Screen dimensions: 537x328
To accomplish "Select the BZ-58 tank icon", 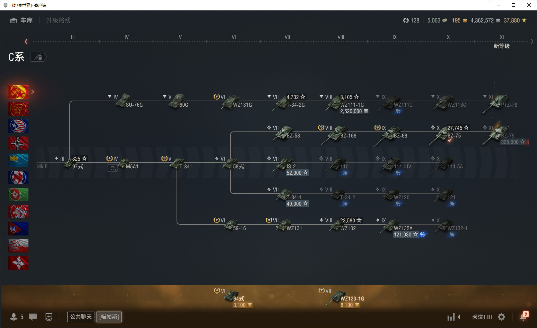I will pyautogui.click(x=283, y=133).
